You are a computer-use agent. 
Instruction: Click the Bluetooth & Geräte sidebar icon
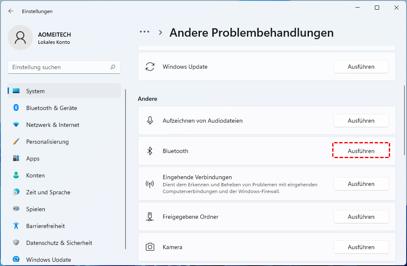coord(16,107)
